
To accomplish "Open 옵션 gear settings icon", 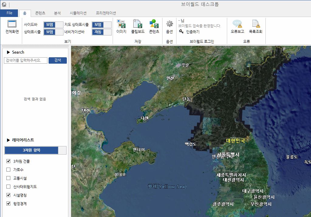I will (169, 24).
